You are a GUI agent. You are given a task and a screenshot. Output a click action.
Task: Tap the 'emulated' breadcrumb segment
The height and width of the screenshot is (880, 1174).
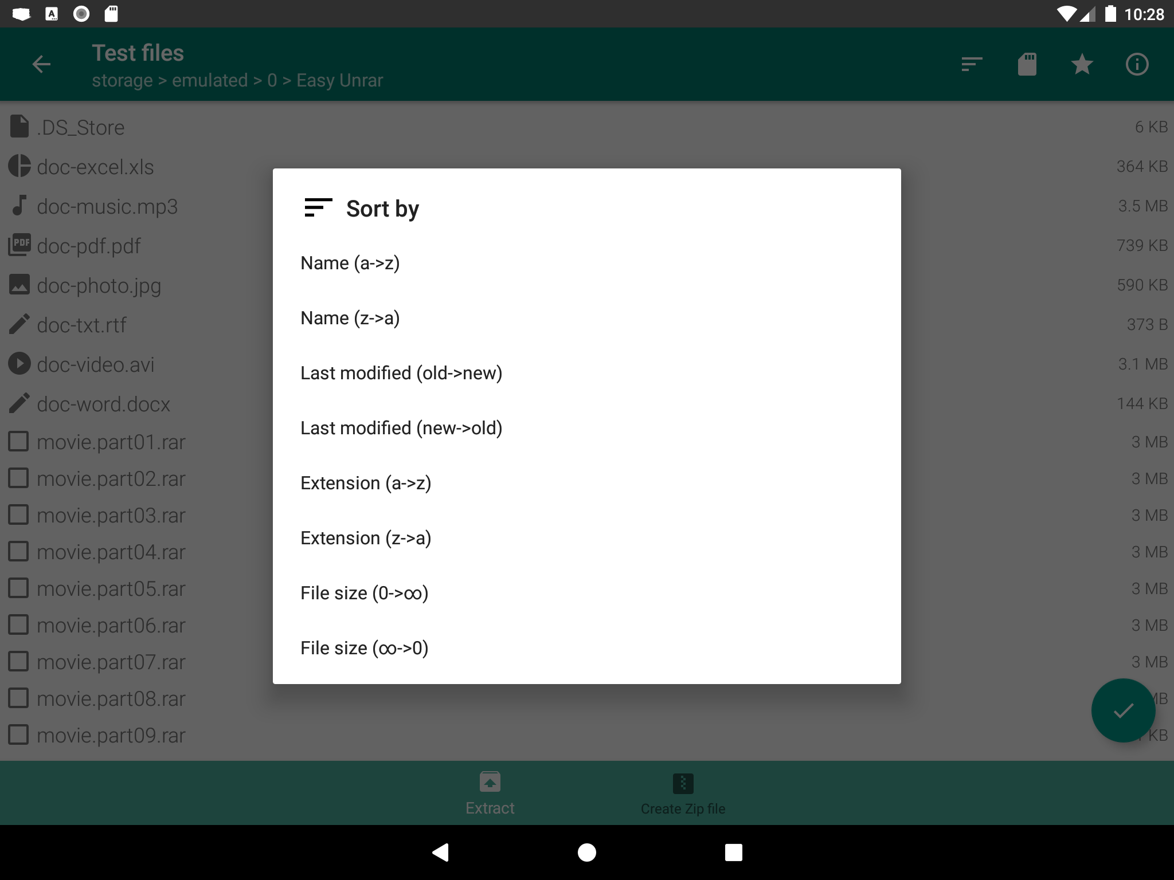tap(210, 80)
